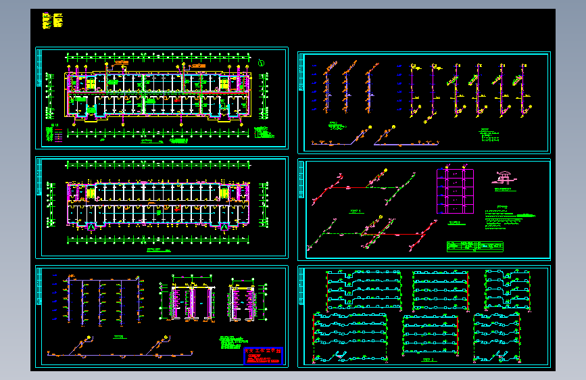This screenshot has width=586, height=380.
Task: Click the green schedule table
Action: [x=475, y=247]
